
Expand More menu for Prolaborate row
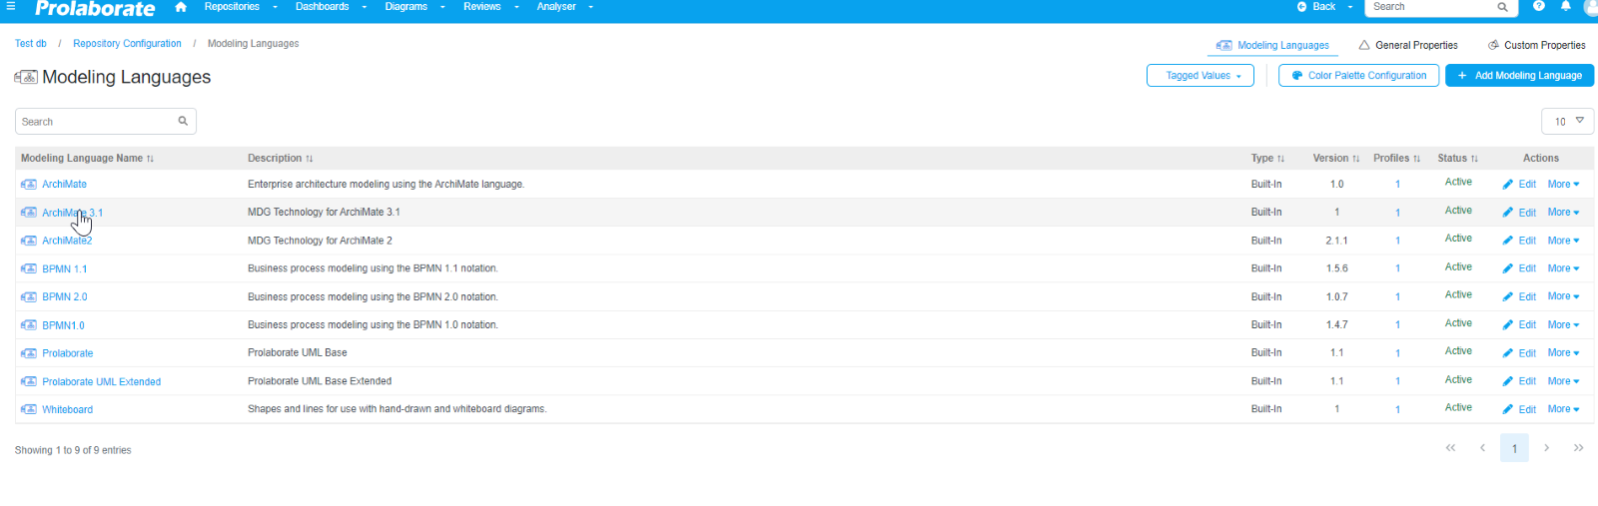tap(1563, 353)
